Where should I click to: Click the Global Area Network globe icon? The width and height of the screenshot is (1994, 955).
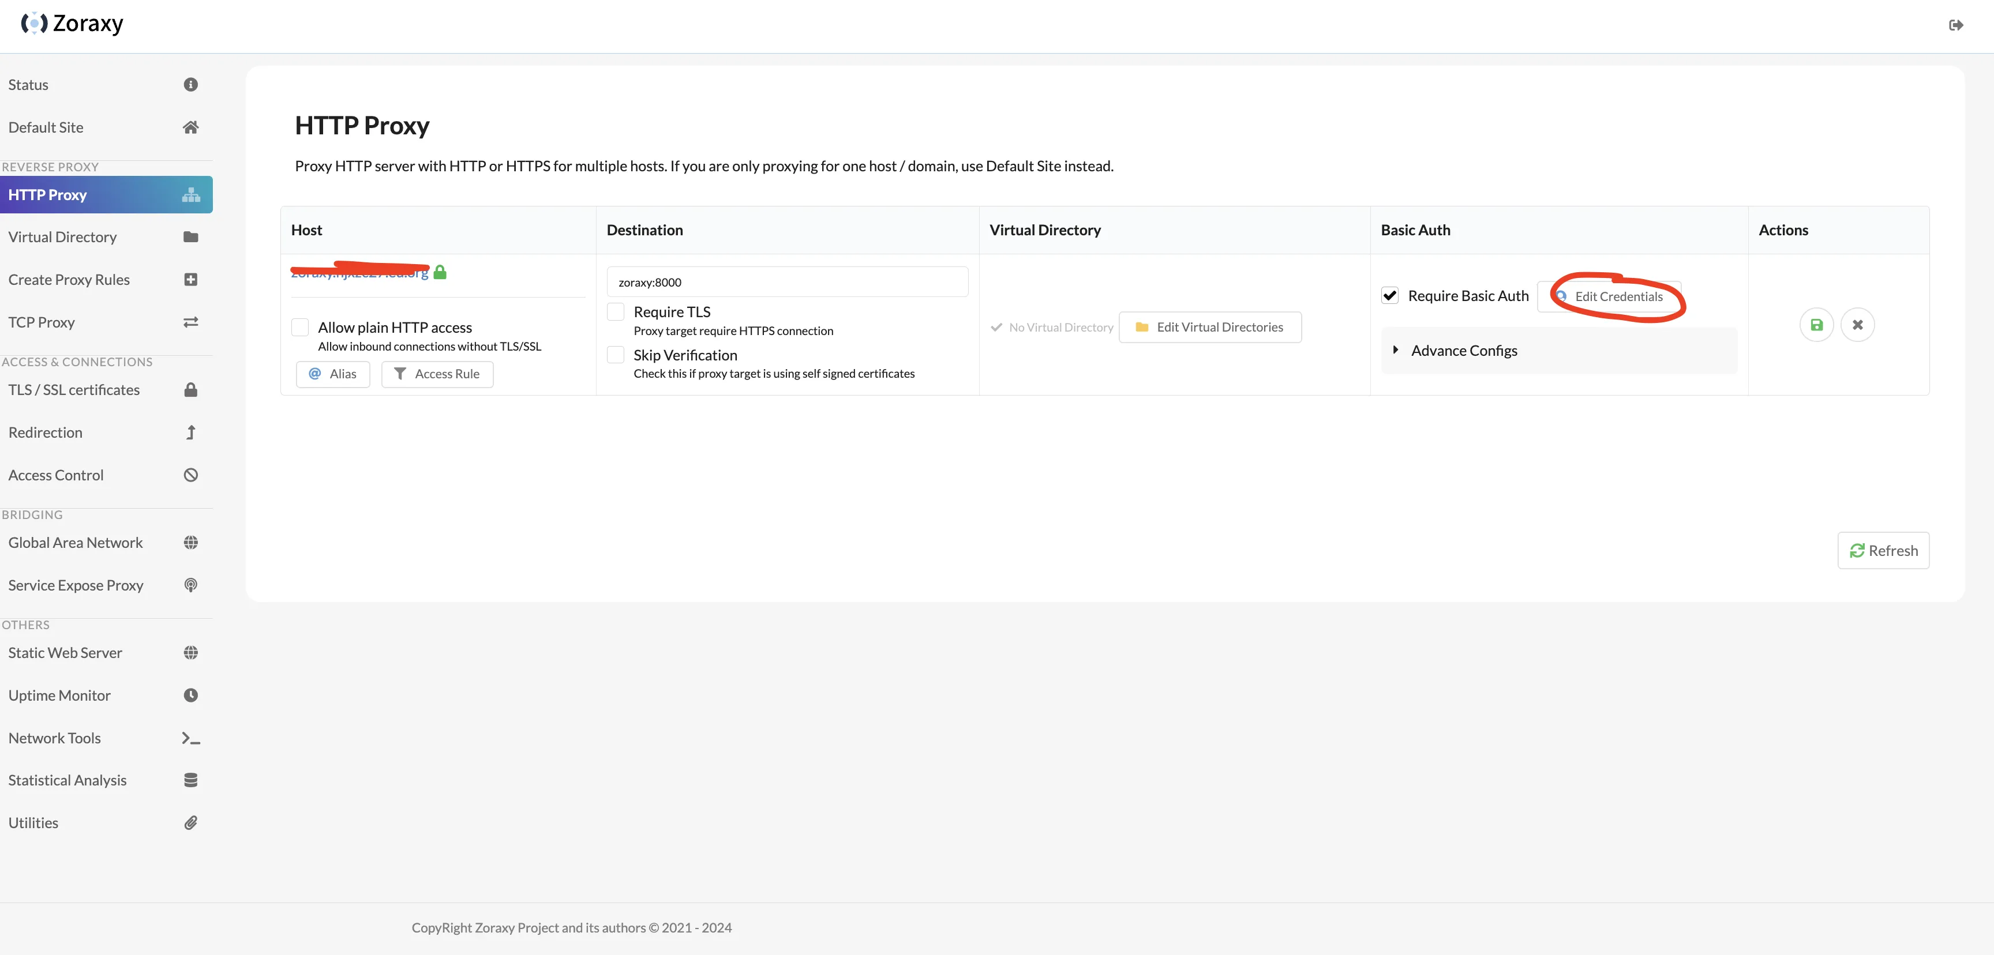190,543
